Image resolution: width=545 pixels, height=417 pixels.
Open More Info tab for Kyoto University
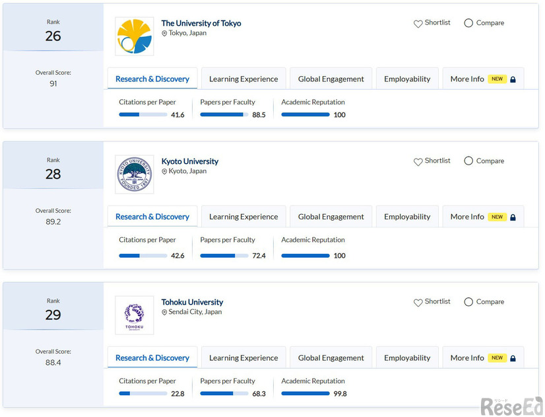(x=467, y=217)
